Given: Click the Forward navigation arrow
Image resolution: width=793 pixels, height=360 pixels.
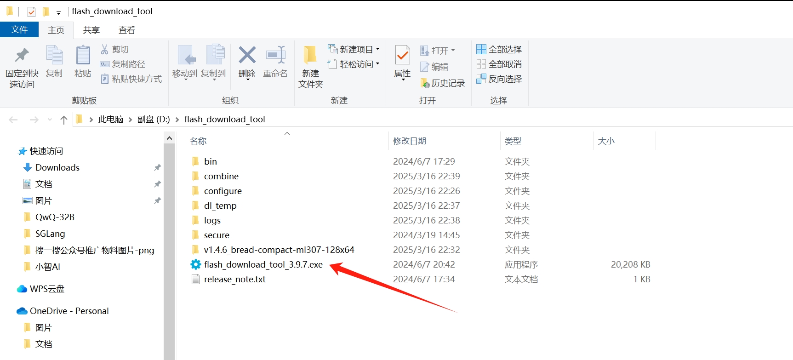Looking at the screenshot, I should click(x=34, y=120).
